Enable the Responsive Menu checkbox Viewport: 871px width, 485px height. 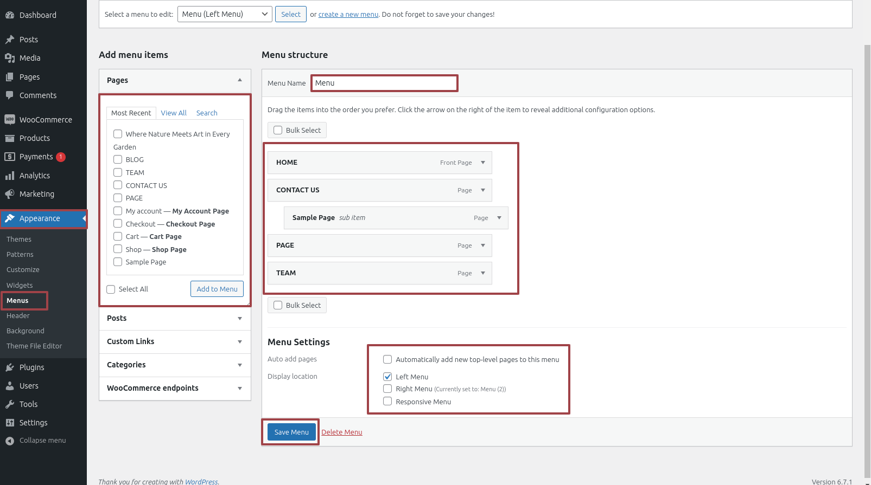387,402
